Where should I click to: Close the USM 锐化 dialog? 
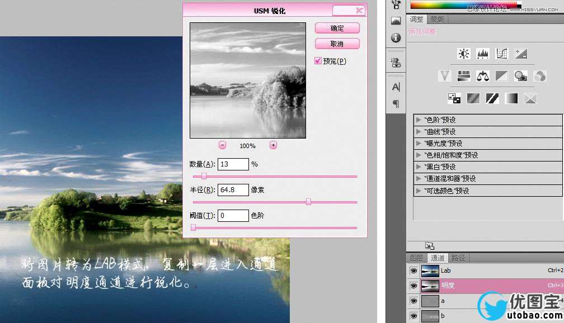pos(359,10)
